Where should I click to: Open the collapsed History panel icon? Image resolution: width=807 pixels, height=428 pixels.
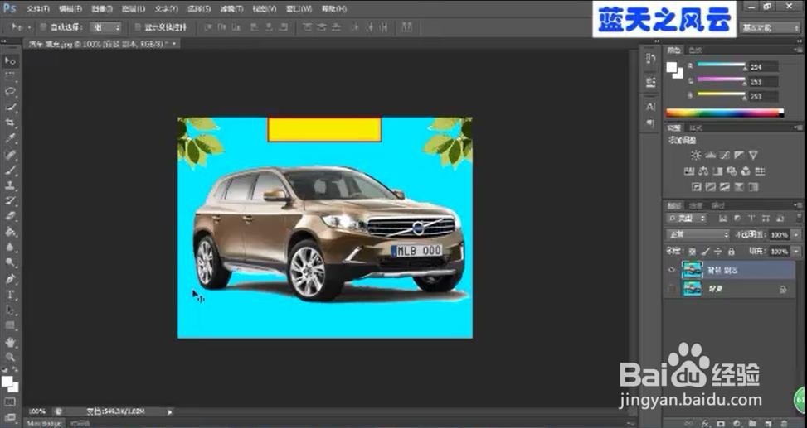point(650,59)
